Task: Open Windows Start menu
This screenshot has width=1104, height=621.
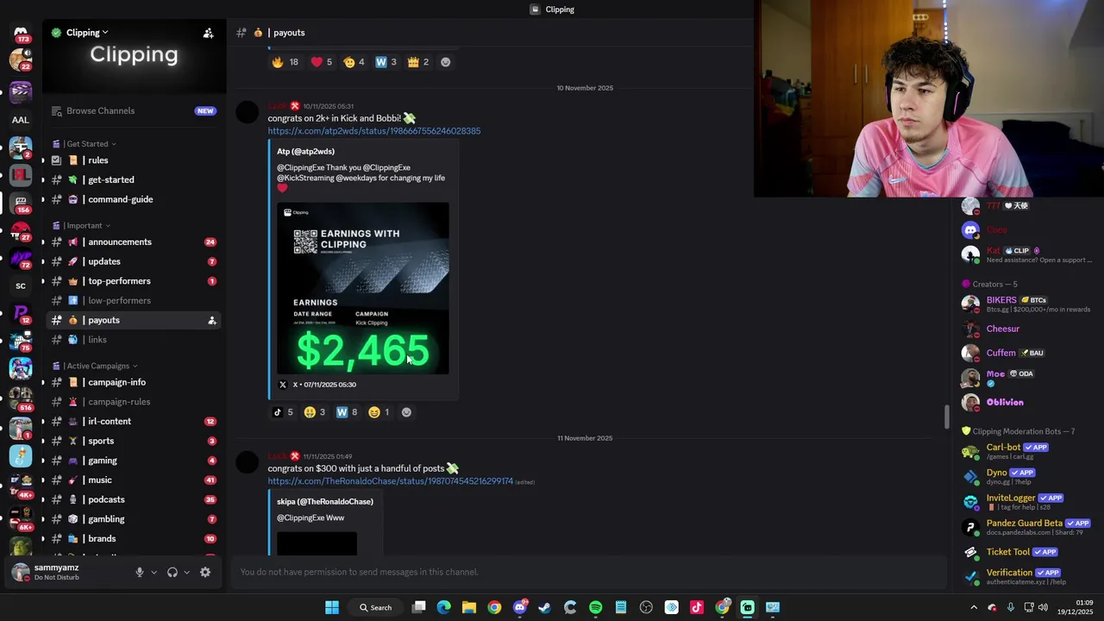Action: click(x=331, y=607)
